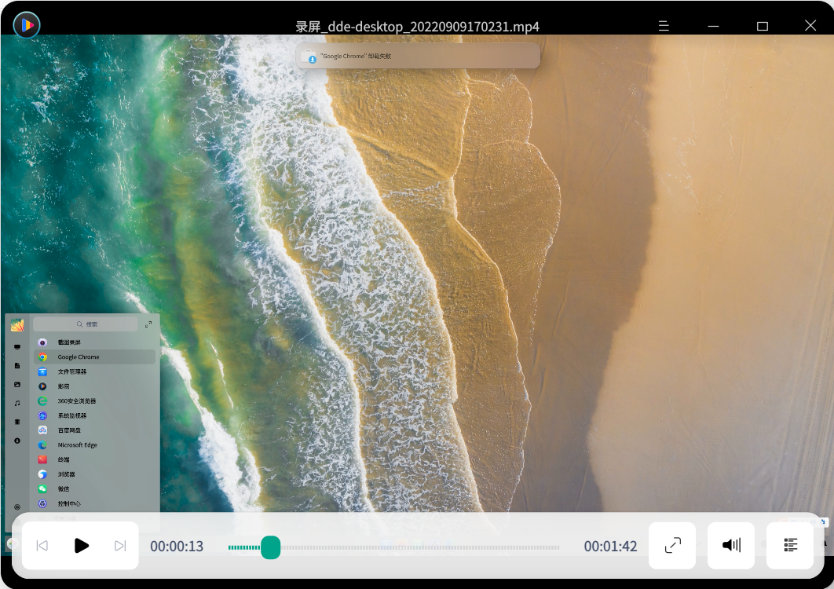Click the Movie app logo in title bar
This screenshot has height=589, width=834.
click(27, 25)
